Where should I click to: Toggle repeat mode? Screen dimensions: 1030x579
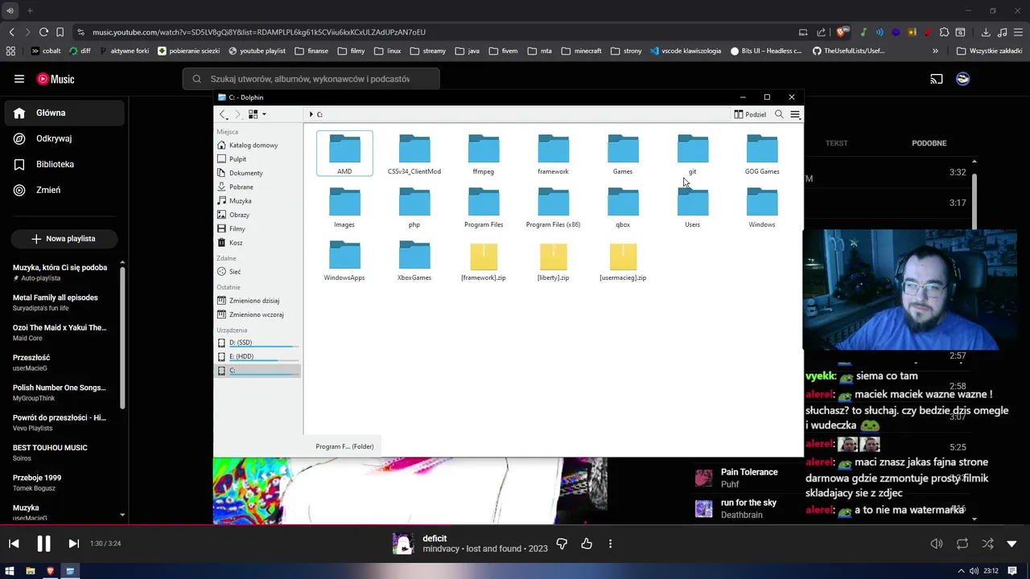962,544
